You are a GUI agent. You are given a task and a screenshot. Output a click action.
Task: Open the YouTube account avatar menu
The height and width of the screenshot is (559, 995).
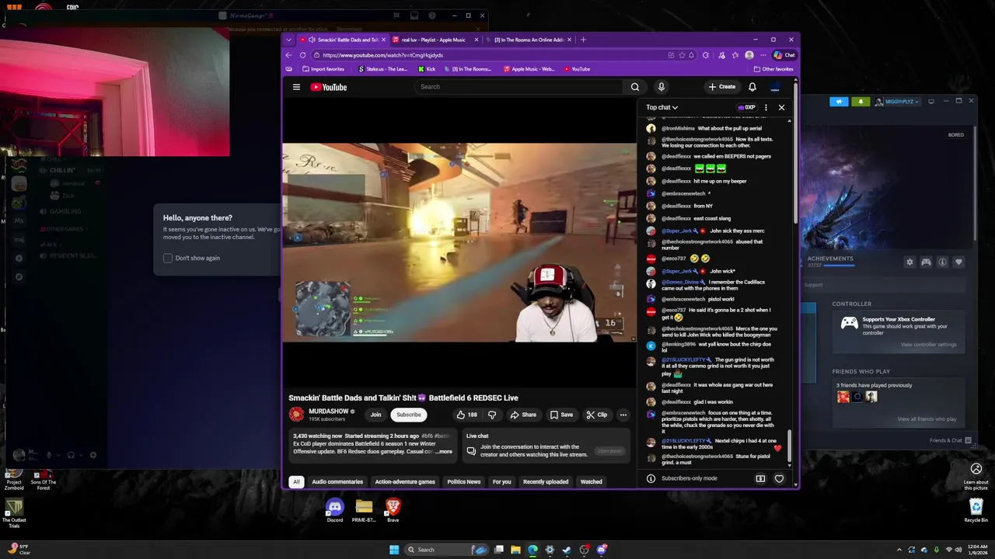(x=775, y=87)
